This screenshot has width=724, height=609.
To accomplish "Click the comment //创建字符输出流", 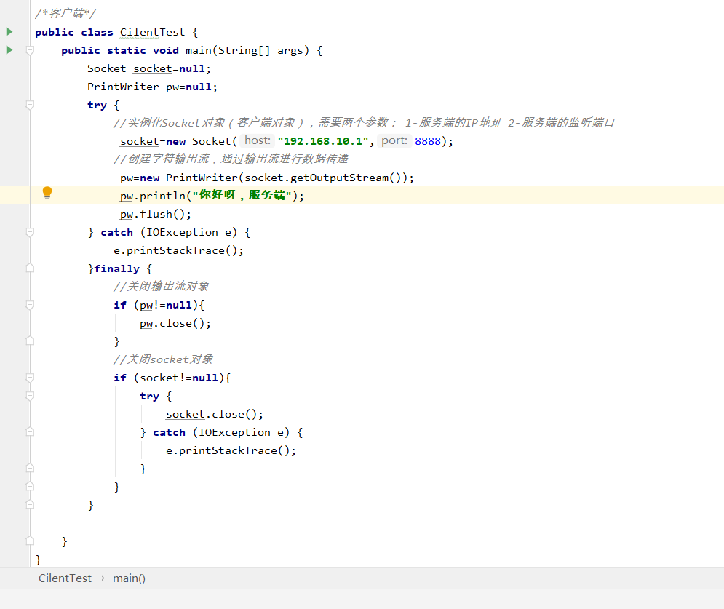I will tap(231, 159).
